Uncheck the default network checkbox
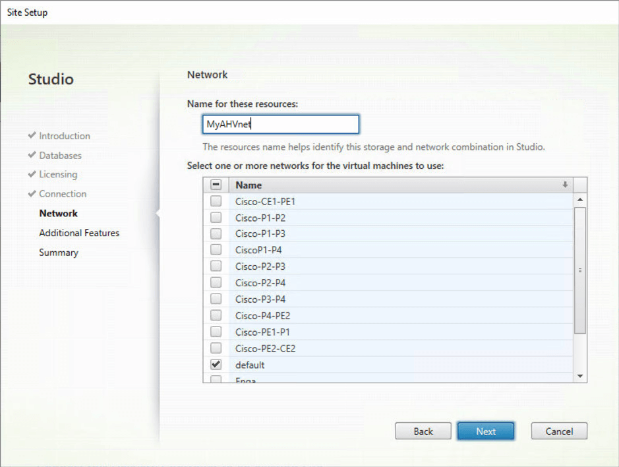The height and width of the screenshot is (467, 619). point(216,364)
